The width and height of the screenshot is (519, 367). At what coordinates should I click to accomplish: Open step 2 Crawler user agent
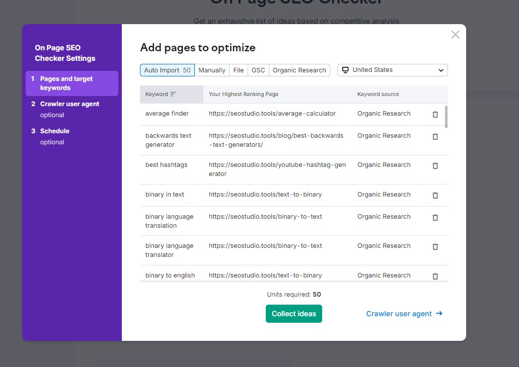coord(72,110)
